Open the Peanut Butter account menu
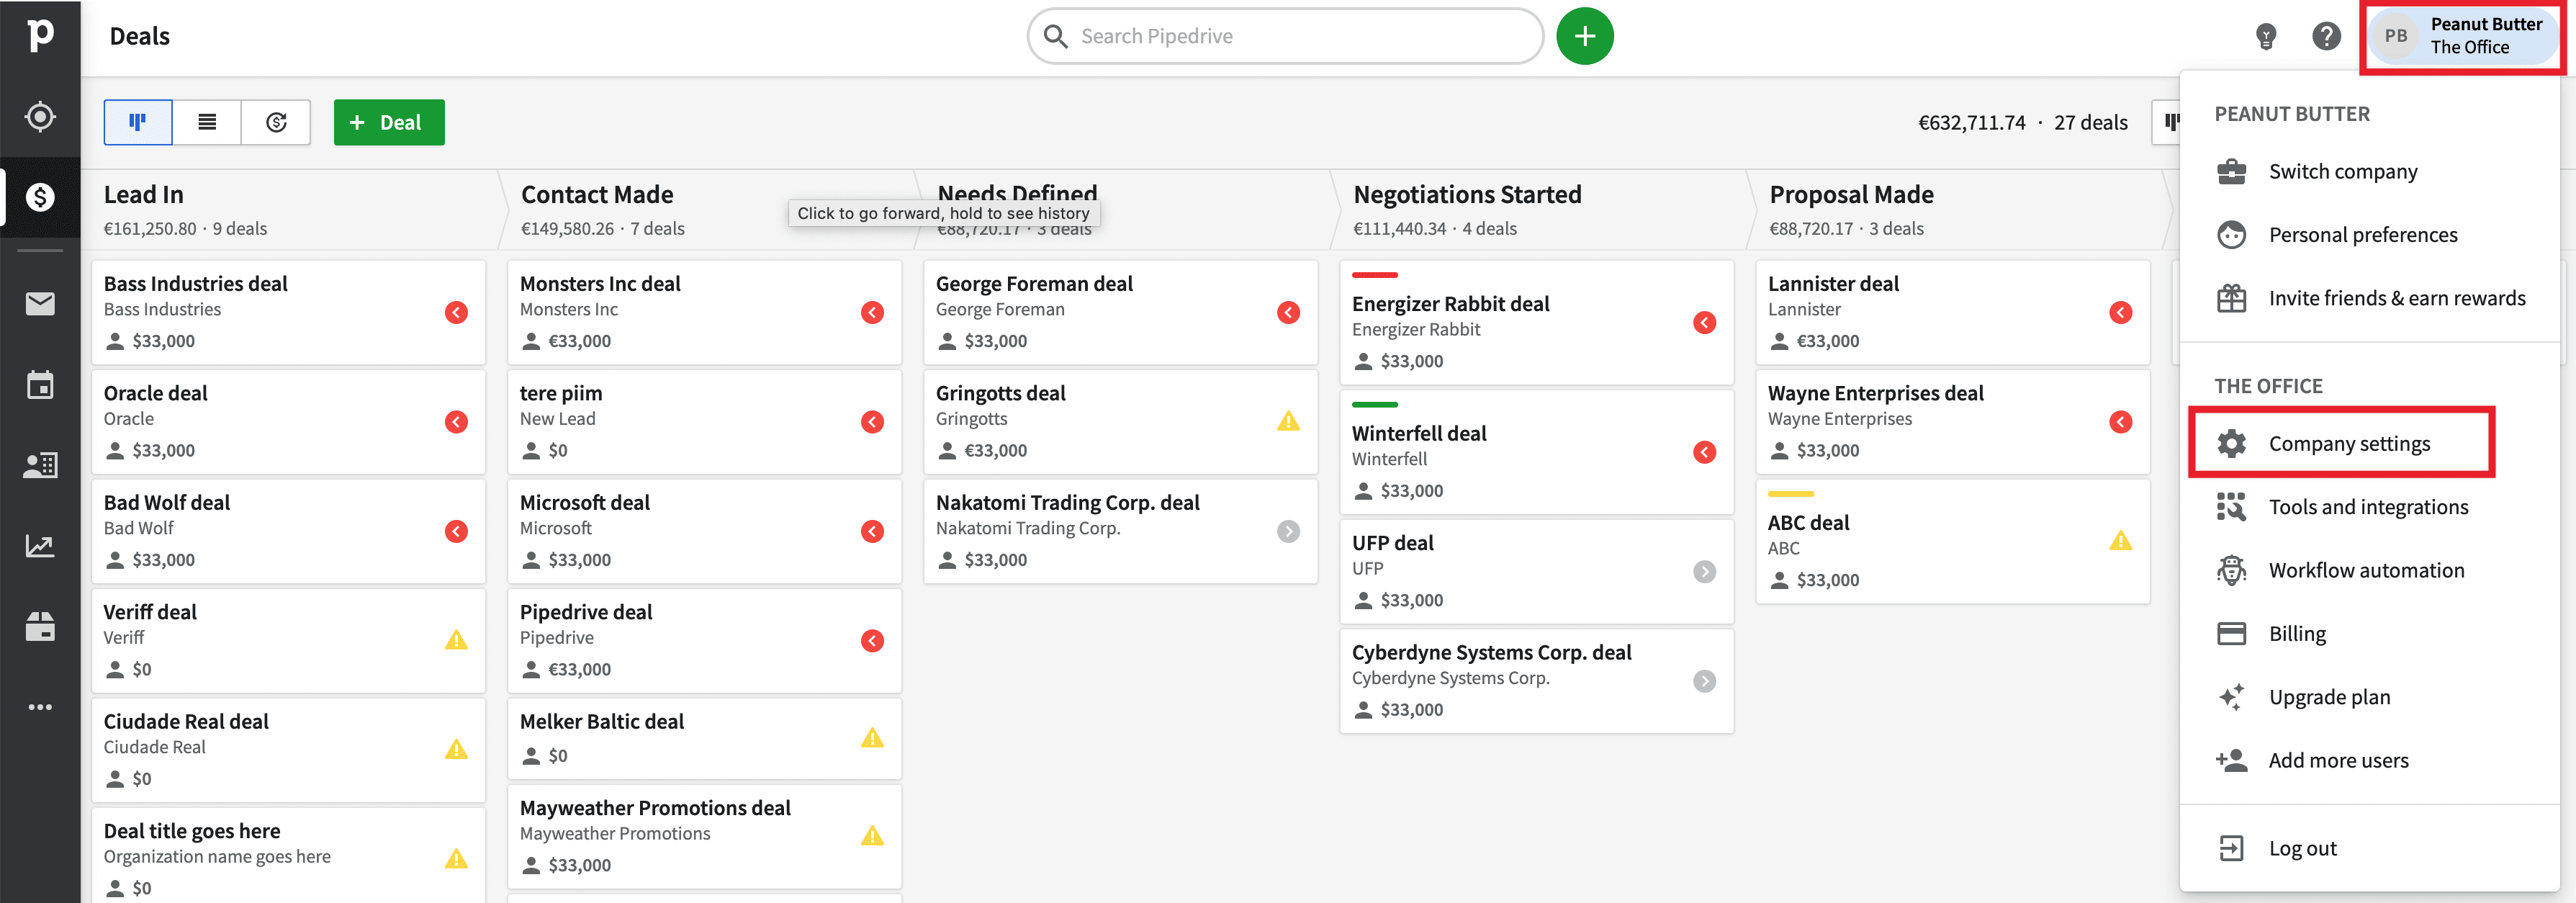Viewport: 2576px width, 903px height. click(x=2462, y=36)
